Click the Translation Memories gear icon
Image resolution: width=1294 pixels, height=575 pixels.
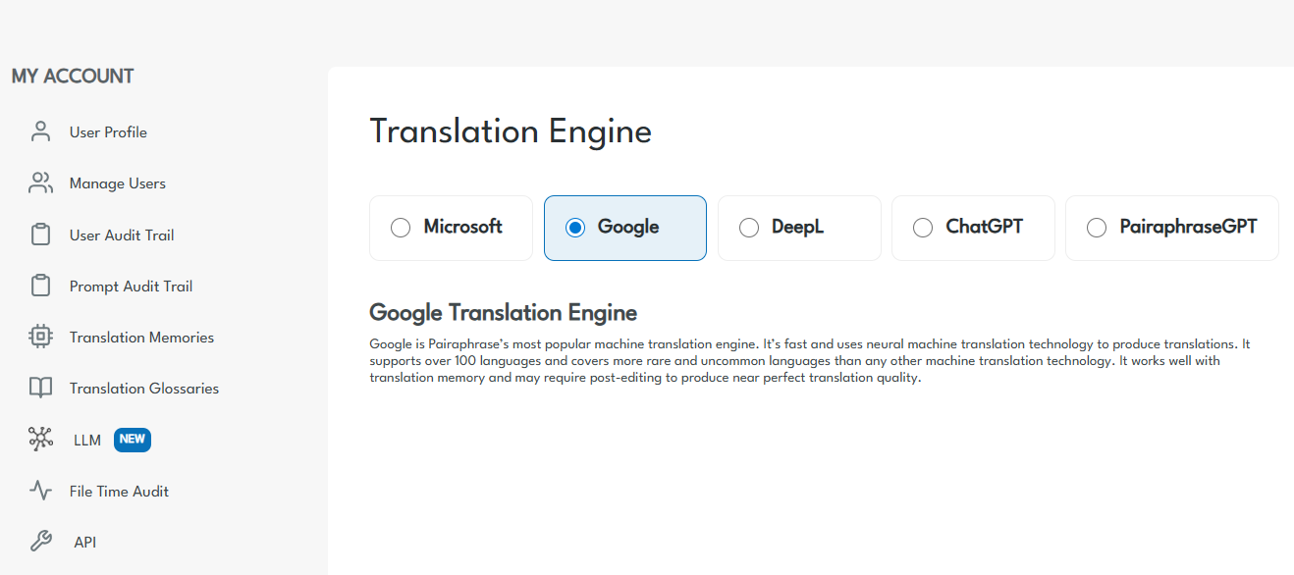40,337
